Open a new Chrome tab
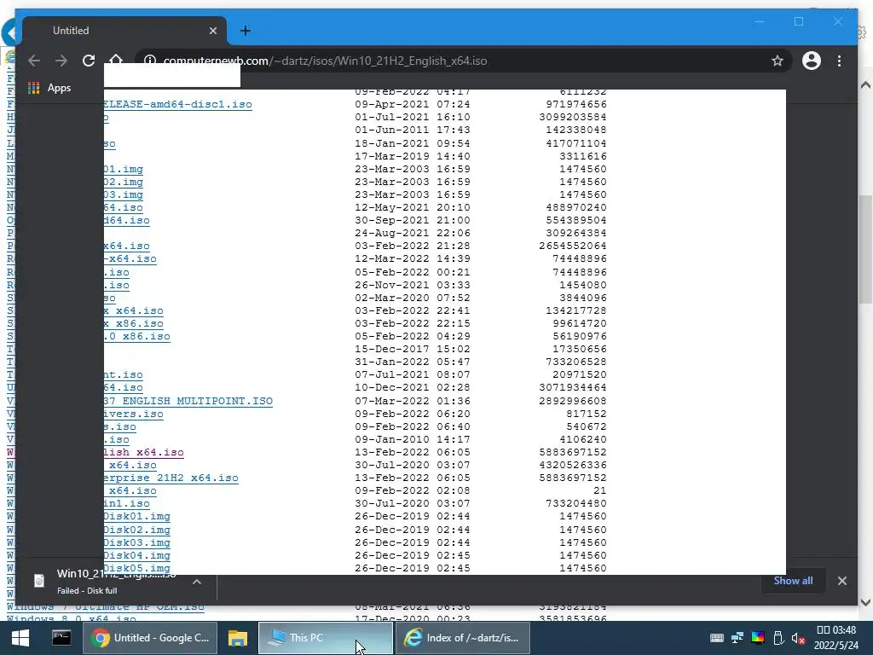 245,31
